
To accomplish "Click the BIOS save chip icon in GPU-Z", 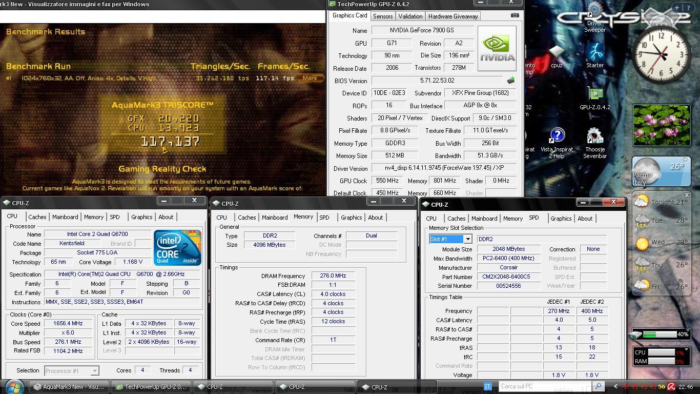I will tap(510, 81).
